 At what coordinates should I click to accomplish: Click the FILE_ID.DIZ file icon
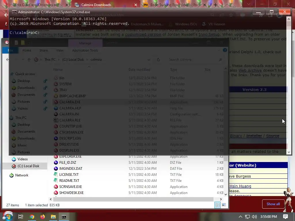(x=56, y=163)
